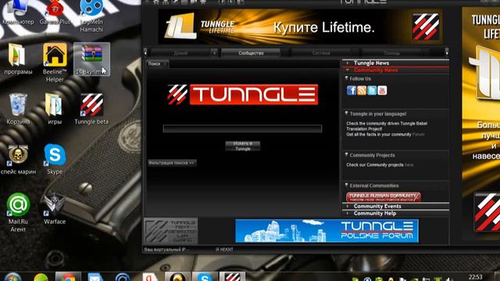Click the taskbar clock showing 22:53
500x281 pixels.
coord(475,277)
